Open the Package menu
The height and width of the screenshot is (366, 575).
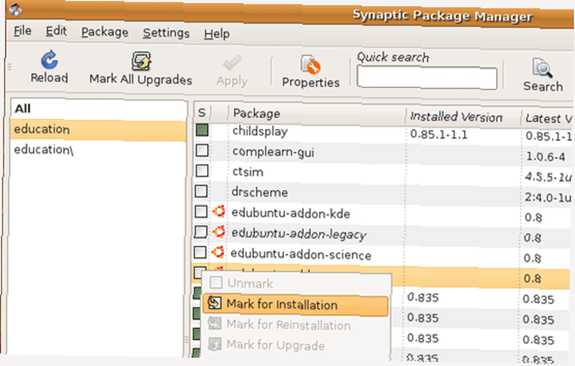[x=105, y=32]
